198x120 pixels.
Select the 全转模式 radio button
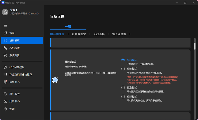point(123,60)
